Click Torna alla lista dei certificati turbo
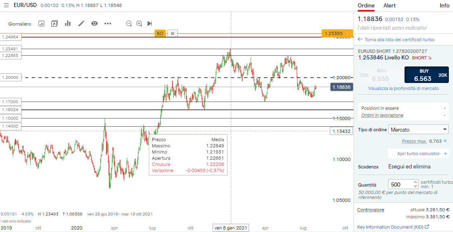The width and height of the screenshot is (453, 232). [399, 40]
